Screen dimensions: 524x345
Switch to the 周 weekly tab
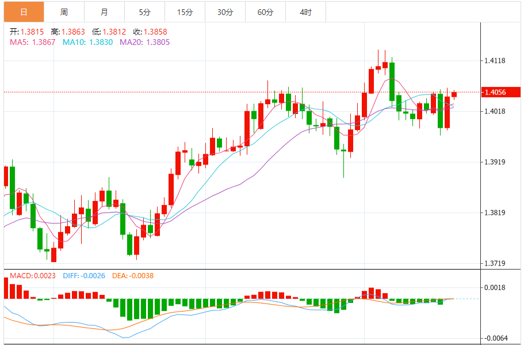tap(64, 12)
